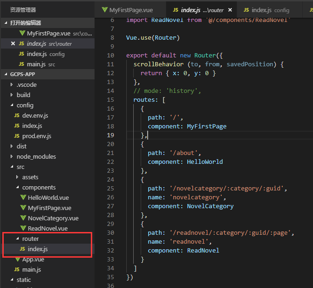Click the '/readnovel/:category/:guid/:page' path string

click(x=230, y=233)
